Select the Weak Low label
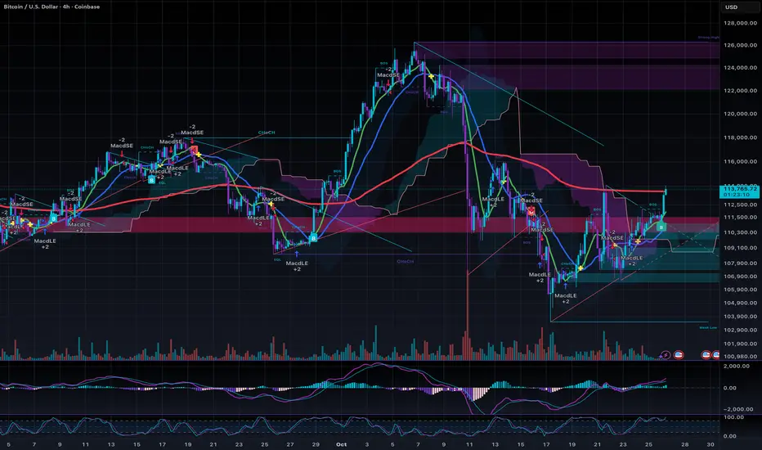 tap(708, 327)
